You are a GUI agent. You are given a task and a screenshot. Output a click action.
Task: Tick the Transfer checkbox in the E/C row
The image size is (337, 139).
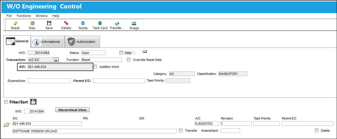181,131
